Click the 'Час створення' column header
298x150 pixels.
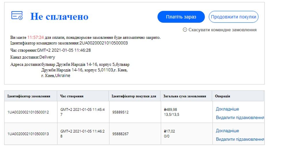point(72,96)
